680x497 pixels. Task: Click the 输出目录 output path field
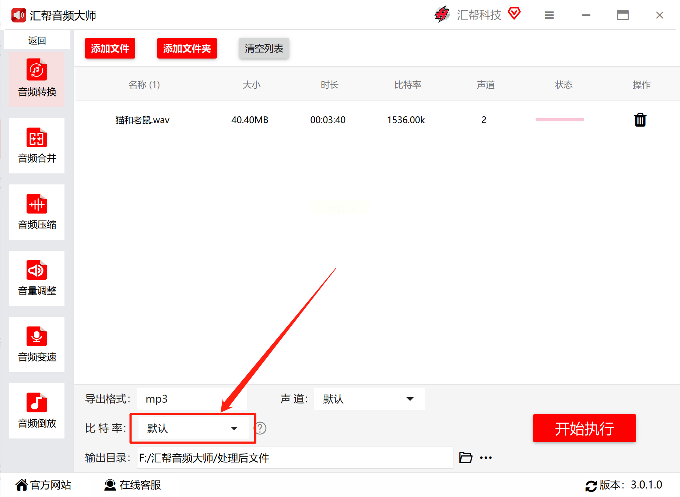click(295, 458)
